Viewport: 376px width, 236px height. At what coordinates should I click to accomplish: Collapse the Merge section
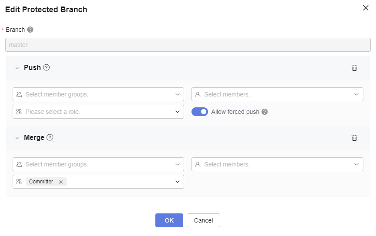[x=17, y=138]
